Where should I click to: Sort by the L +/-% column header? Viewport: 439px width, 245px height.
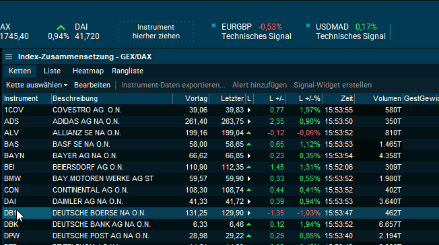click(304, 98)
